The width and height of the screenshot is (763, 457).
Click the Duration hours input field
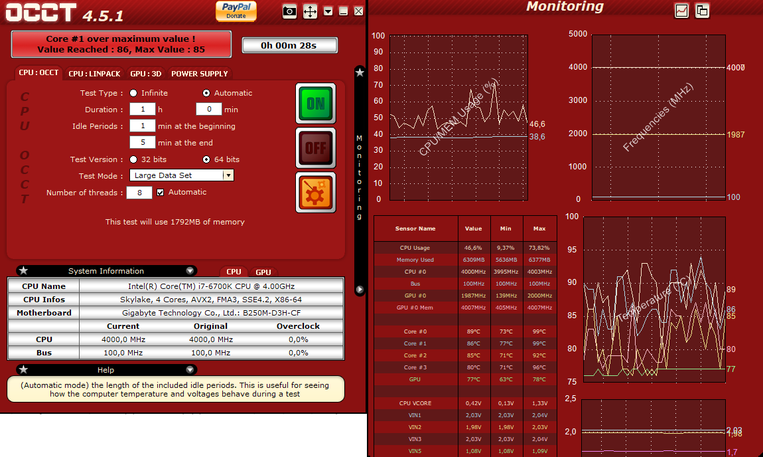[143, 109]
